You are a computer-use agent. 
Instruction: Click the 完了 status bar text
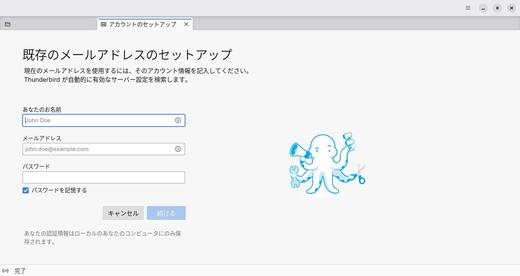[x=20, y=271]
